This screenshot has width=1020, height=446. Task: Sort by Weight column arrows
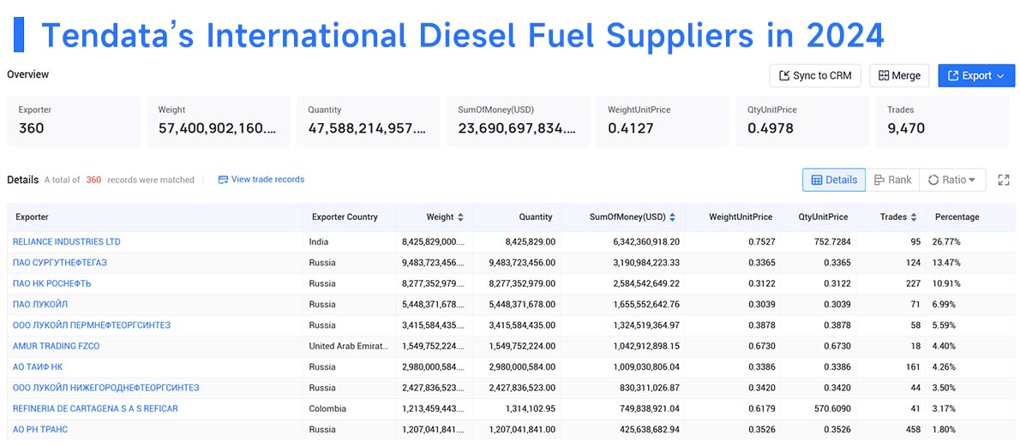(x=460, y=217)
